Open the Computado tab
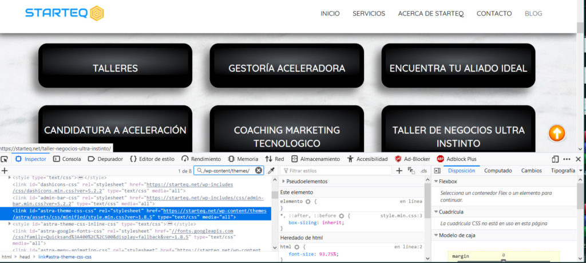The height and width of the screenshot is (263, 586). coord(498,170)
